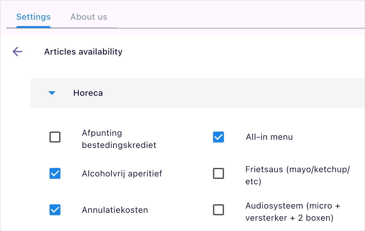Screen dimensions: 365x231
Task: Click the Afpunting bestedingskrediet label
Action: click(x=119, y=139)
